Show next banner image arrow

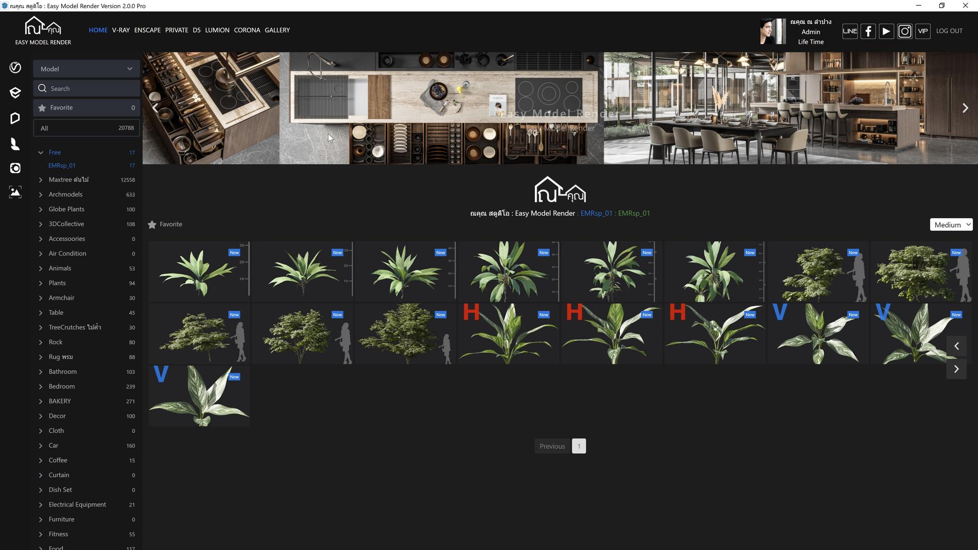(965, 108)
